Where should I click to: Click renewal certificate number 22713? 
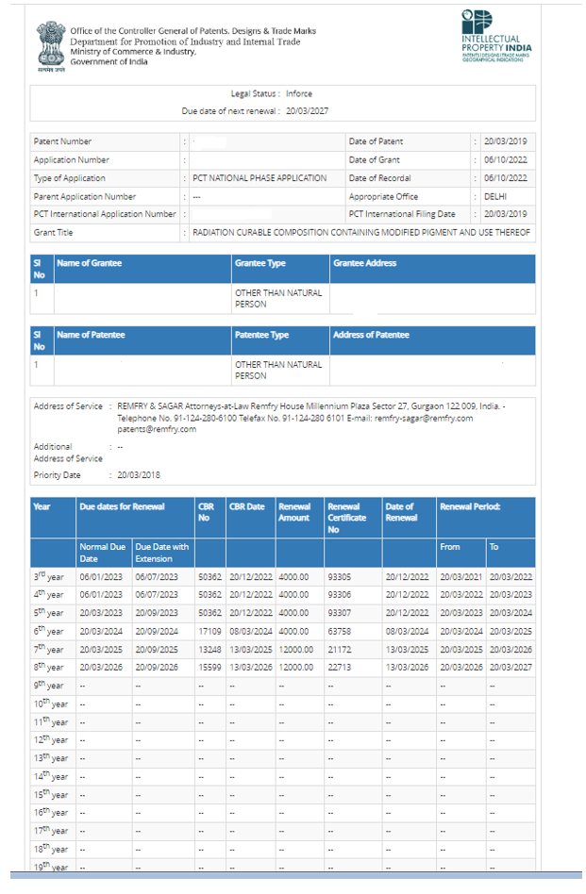click(340, 668)
